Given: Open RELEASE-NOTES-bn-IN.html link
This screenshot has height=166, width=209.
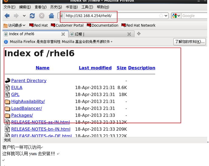Looking at the screenshot, I should pos(41,129).
